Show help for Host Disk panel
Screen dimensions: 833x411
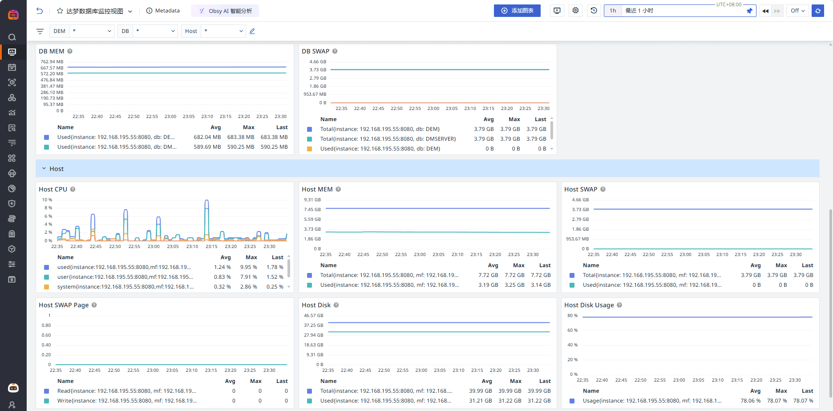(x=336, y=305)
